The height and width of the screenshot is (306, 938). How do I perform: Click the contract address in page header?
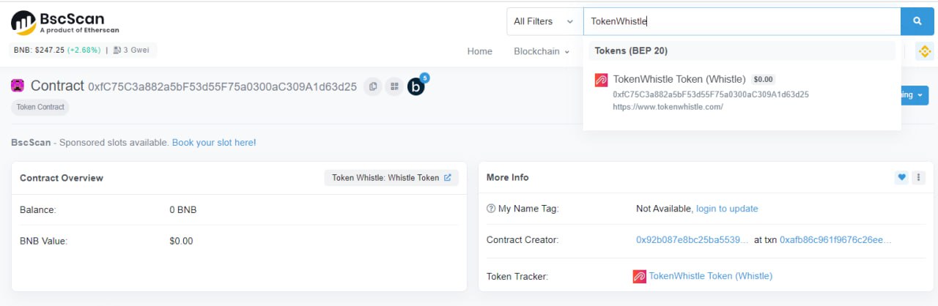222,86
